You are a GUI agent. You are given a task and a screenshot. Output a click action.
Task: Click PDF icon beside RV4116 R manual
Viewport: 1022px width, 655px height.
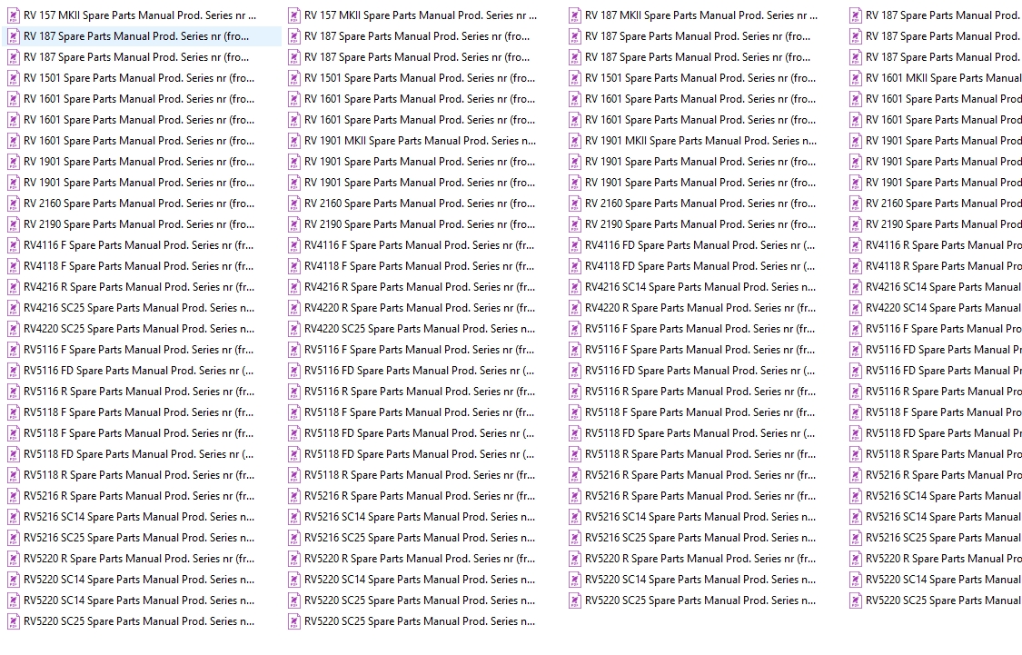(x=856, y=245)
